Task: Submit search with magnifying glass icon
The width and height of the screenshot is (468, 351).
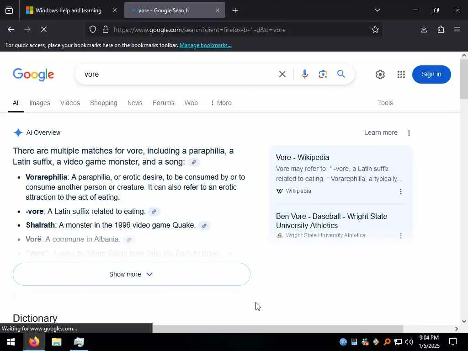Action: pyautogui.click(x=341, y=74)
